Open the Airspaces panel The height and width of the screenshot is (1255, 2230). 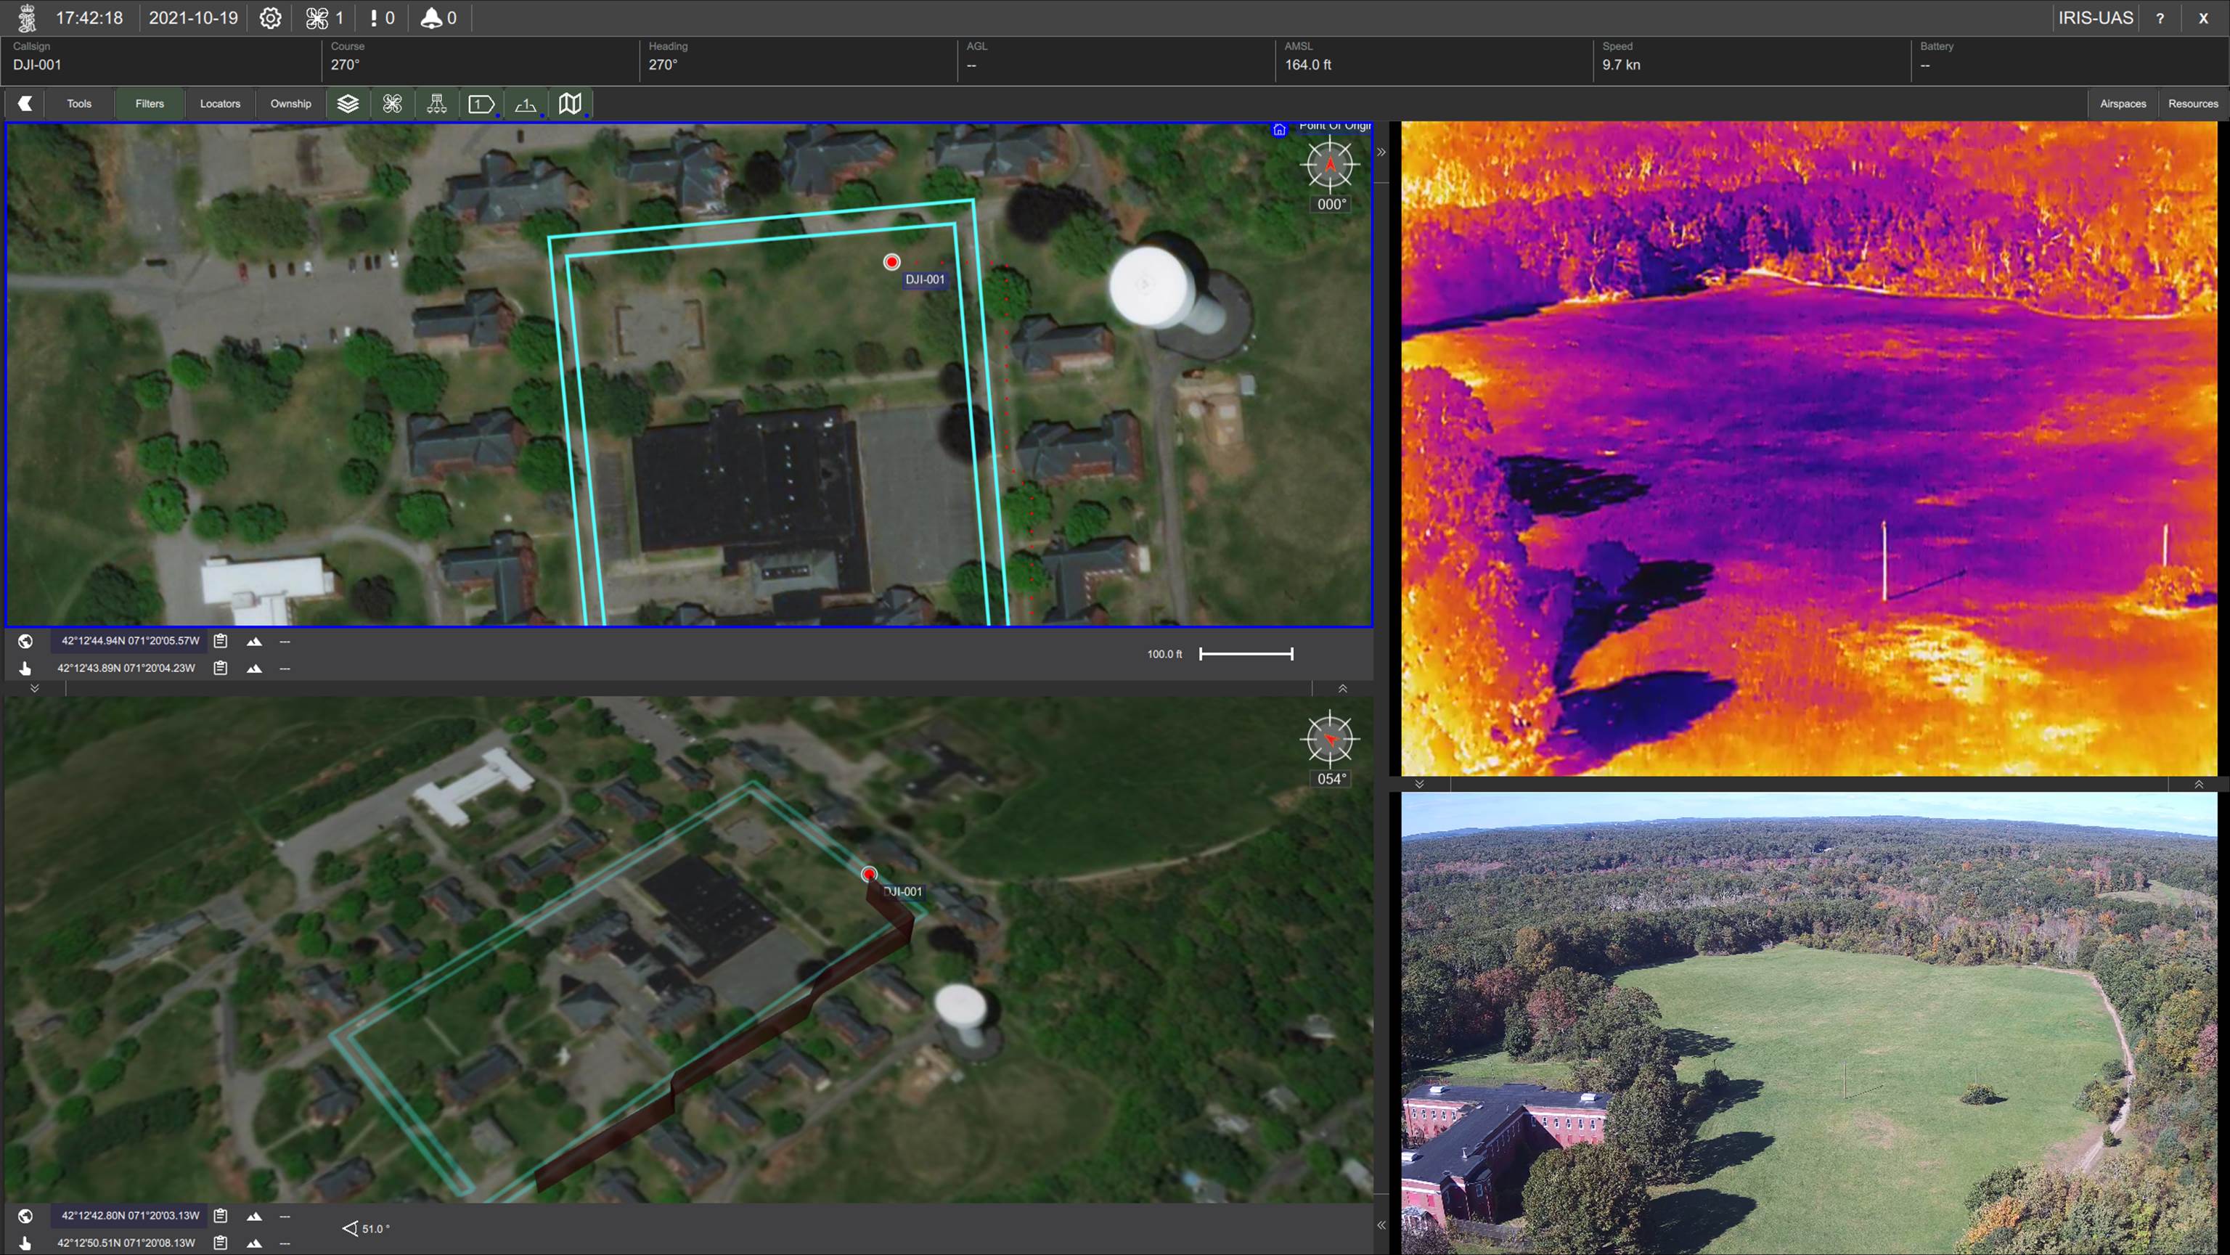(x=2123, y=104)
